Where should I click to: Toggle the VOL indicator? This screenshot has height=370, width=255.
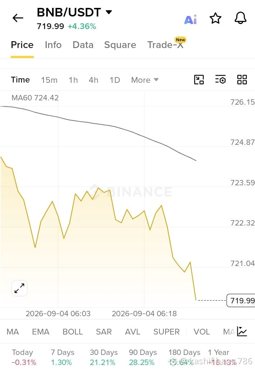click(201, 332)
